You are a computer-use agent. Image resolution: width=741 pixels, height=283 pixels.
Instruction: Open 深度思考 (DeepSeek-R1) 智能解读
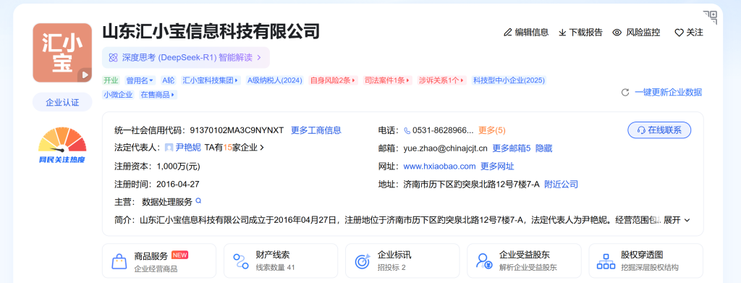click(x=186, y=58)
